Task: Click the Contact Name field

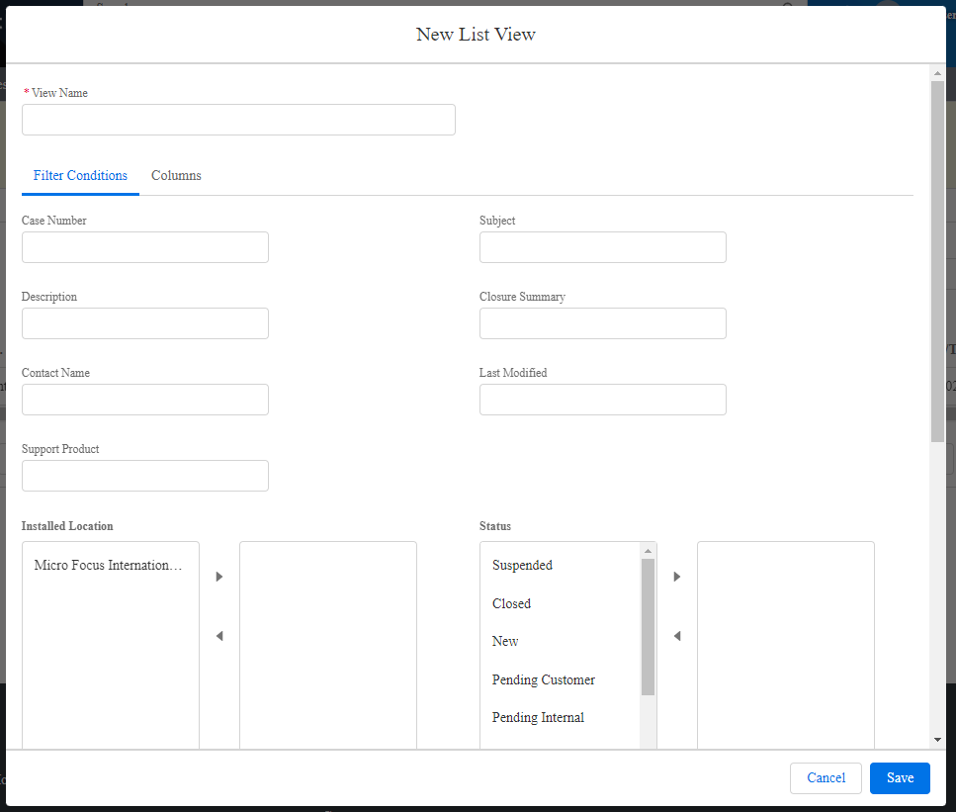Action: click(x=145, y=400)
